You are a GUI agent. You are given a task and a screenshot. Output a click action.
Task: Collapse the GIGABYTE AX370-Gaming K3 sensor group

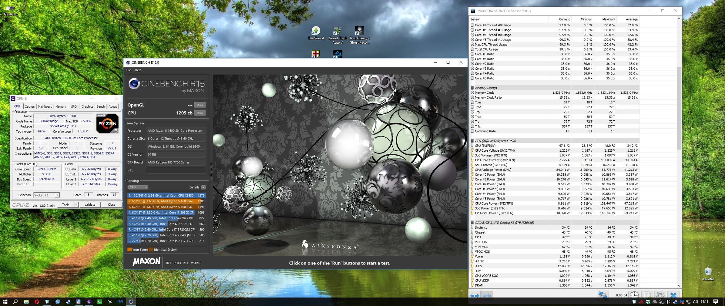coord(472,223)
